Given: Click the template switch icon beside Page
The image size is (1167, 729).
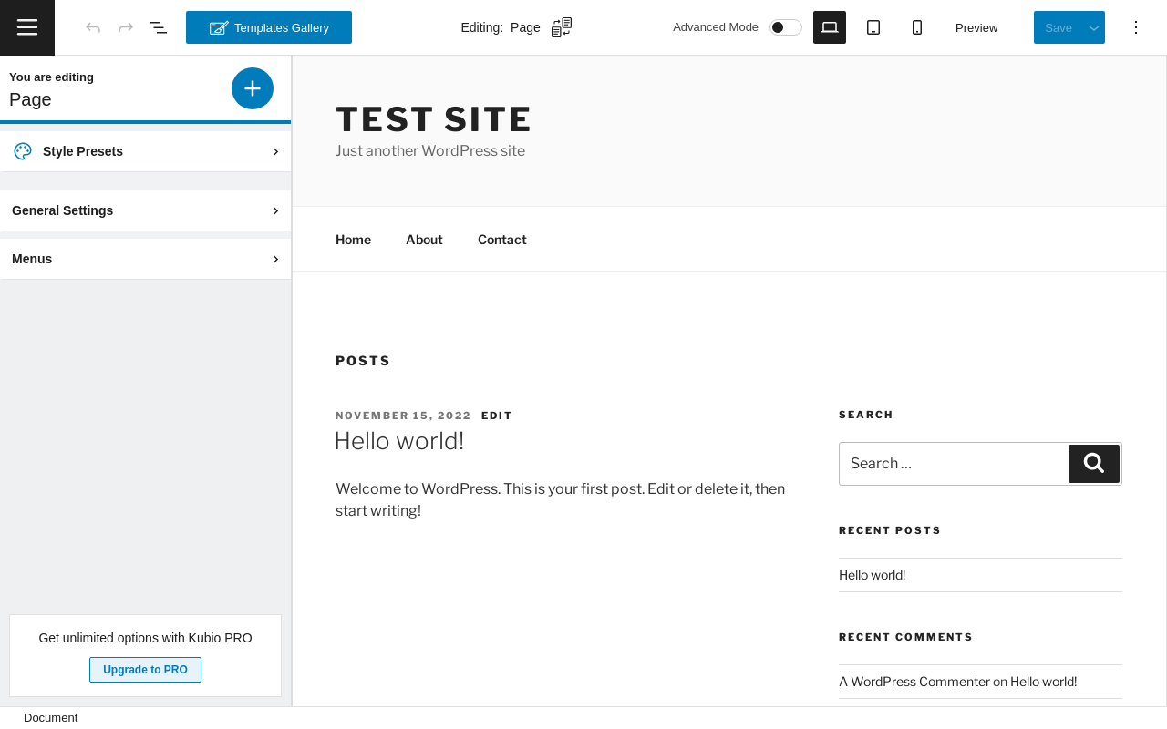Looking at the screenshot, I should click(x=562, y=27).
